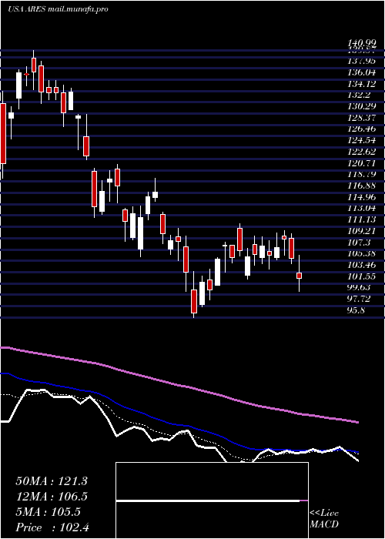Click the highest red candlestick near 137.95
The image size is (385, 539).
click(34, 65)
